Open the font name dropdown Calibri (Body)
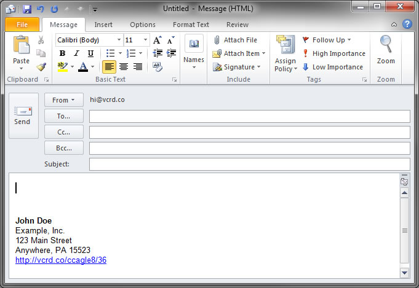 (89, 40)
